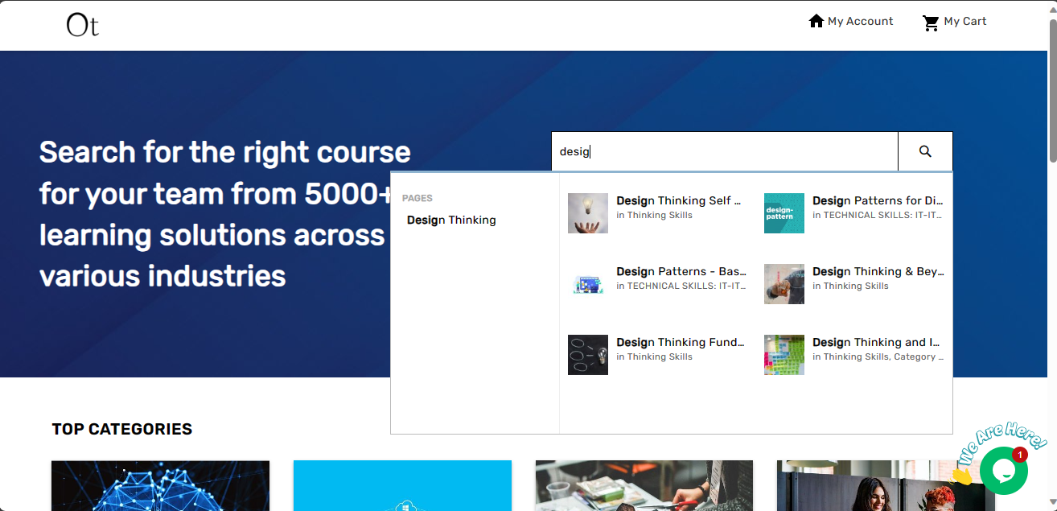Select Design Thinking Self course result
The width and height of the screenshot is (1057, 511).
[678, 200]
